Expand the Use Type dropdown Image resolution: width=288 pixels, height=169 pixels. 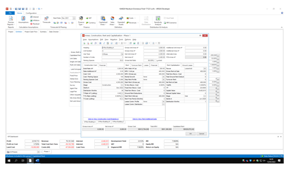tap(122, 54)
